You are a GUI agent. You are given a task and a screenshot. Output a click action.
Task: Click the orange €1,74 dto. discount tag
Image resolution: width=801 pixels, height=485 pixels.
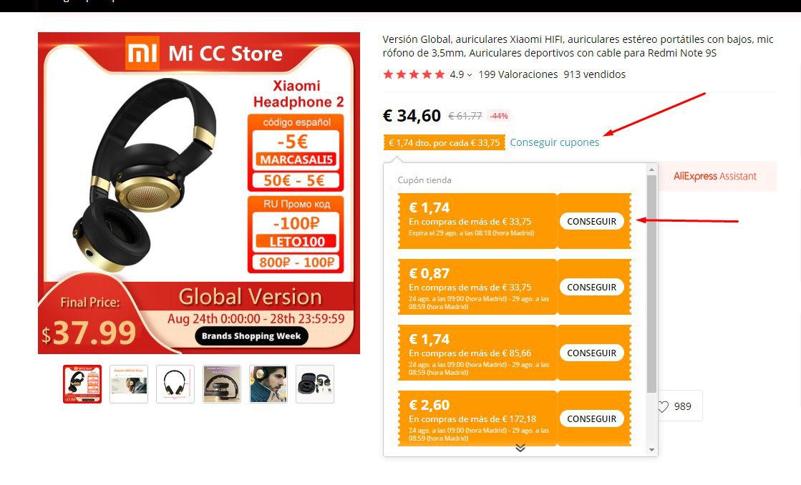point(445,143)
